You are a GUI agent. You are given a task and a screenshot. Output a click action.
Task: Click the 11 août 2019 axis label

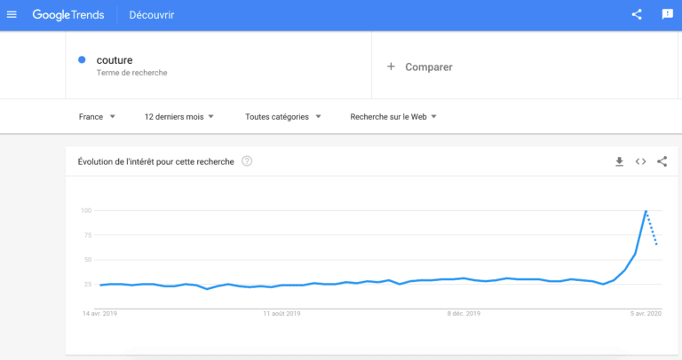coord(282,314)
